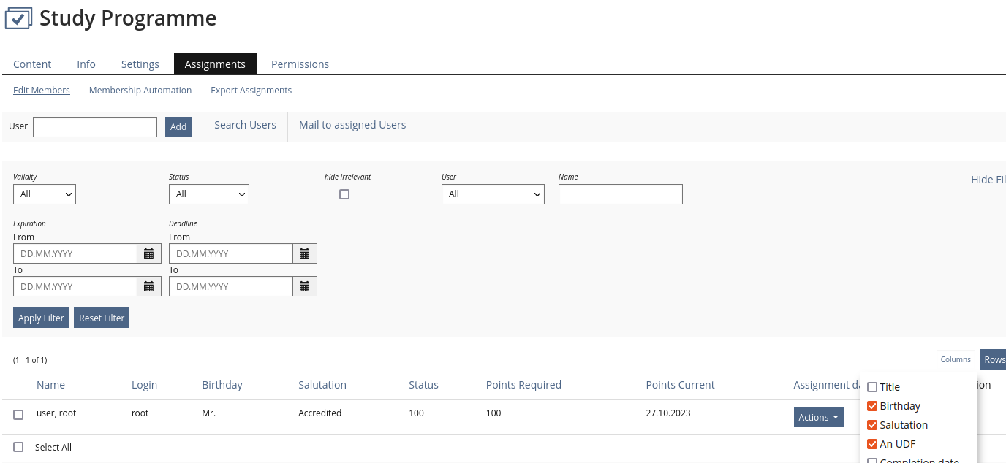Click the Study Programme checkmark icon
This screenshot has width=1006, height=463.
(18, 18)
